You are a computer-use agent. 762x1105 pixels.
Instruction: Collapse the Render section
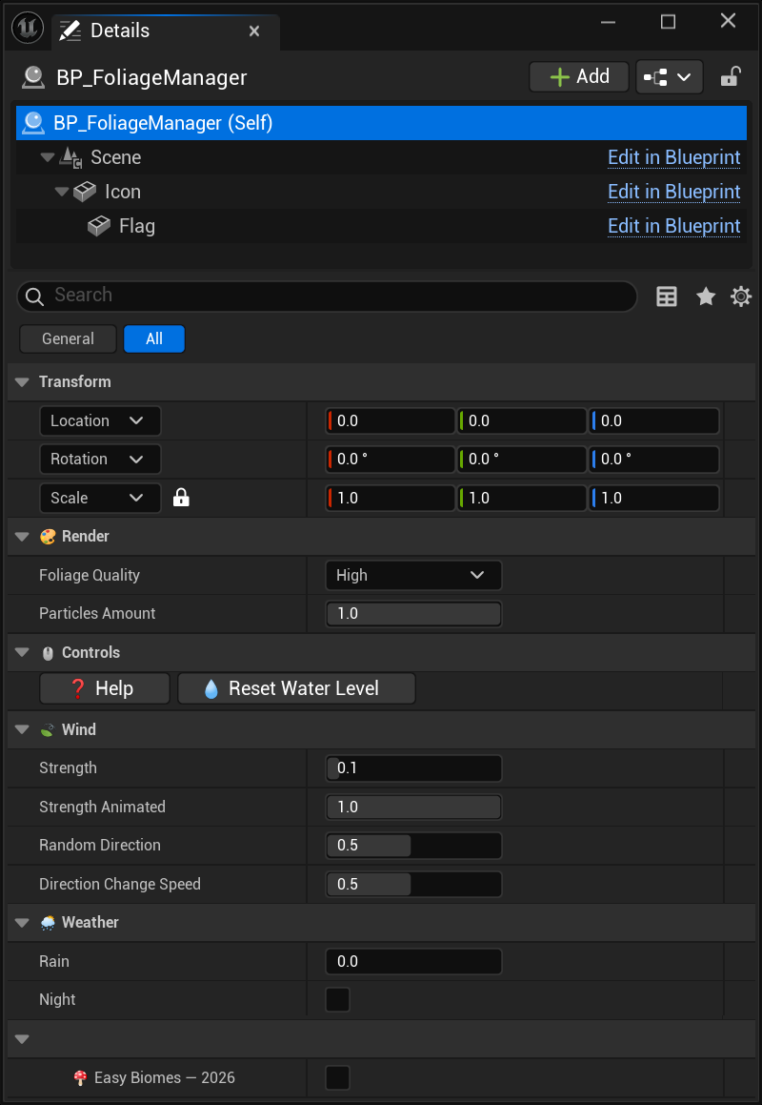[23, 536]
